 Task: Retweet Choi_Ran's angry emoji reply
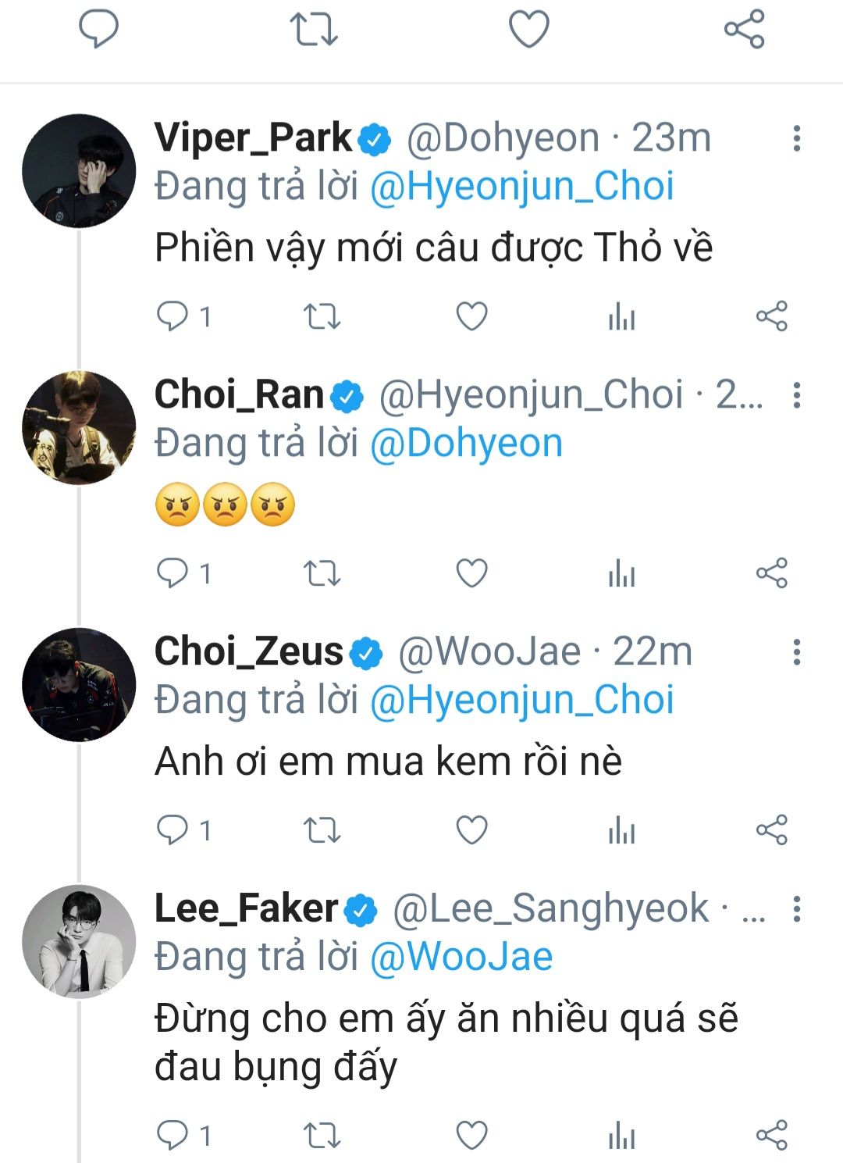[322, 574]
